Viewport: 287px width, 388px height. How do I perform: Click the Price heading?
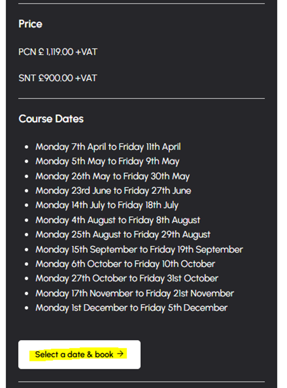30,24
